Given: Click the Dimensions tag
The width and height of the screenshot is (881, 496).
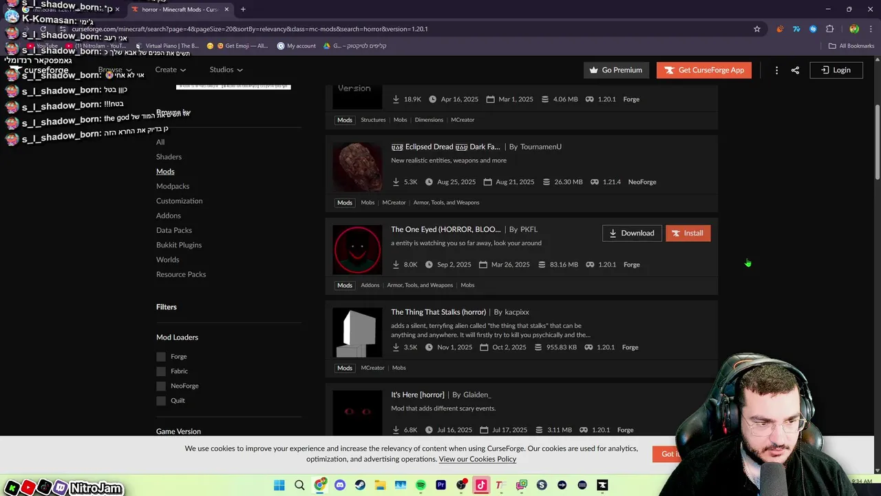Looking at the screenshot, I should (429, 120).
